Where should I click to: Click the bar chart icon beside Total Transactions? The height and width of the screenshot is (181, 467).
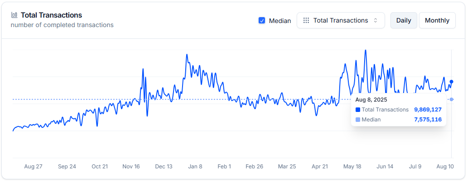(x=14, y=15)
